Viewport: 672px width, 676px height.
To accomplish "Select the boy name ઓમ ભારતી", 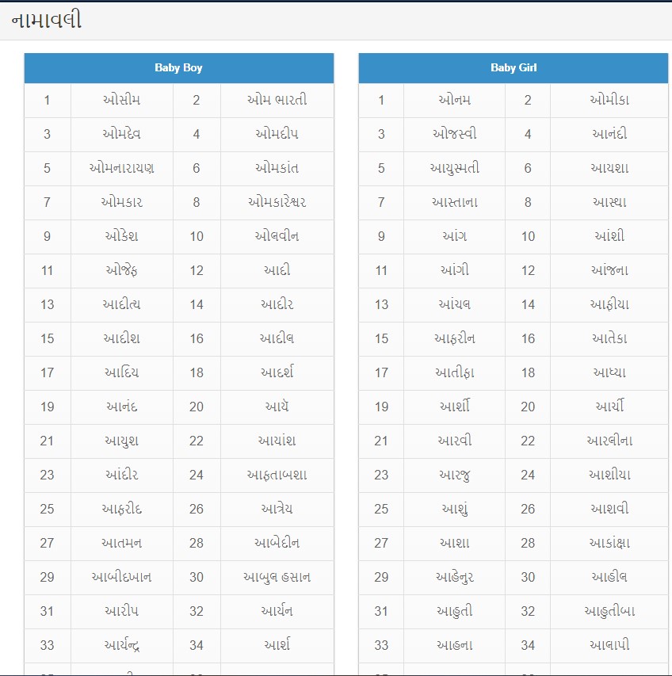I will [277, 100].
